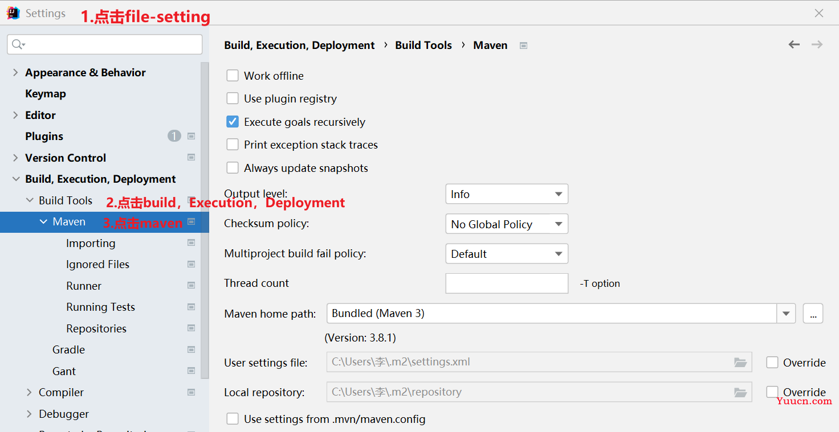Click the project-level icon on Runner row
This screenshot has width=839, height=432.
(192, 285)
